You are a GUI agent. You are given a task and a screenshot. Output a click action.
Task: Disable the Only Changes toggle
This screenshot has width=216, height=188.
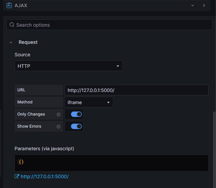coord(76,114)
